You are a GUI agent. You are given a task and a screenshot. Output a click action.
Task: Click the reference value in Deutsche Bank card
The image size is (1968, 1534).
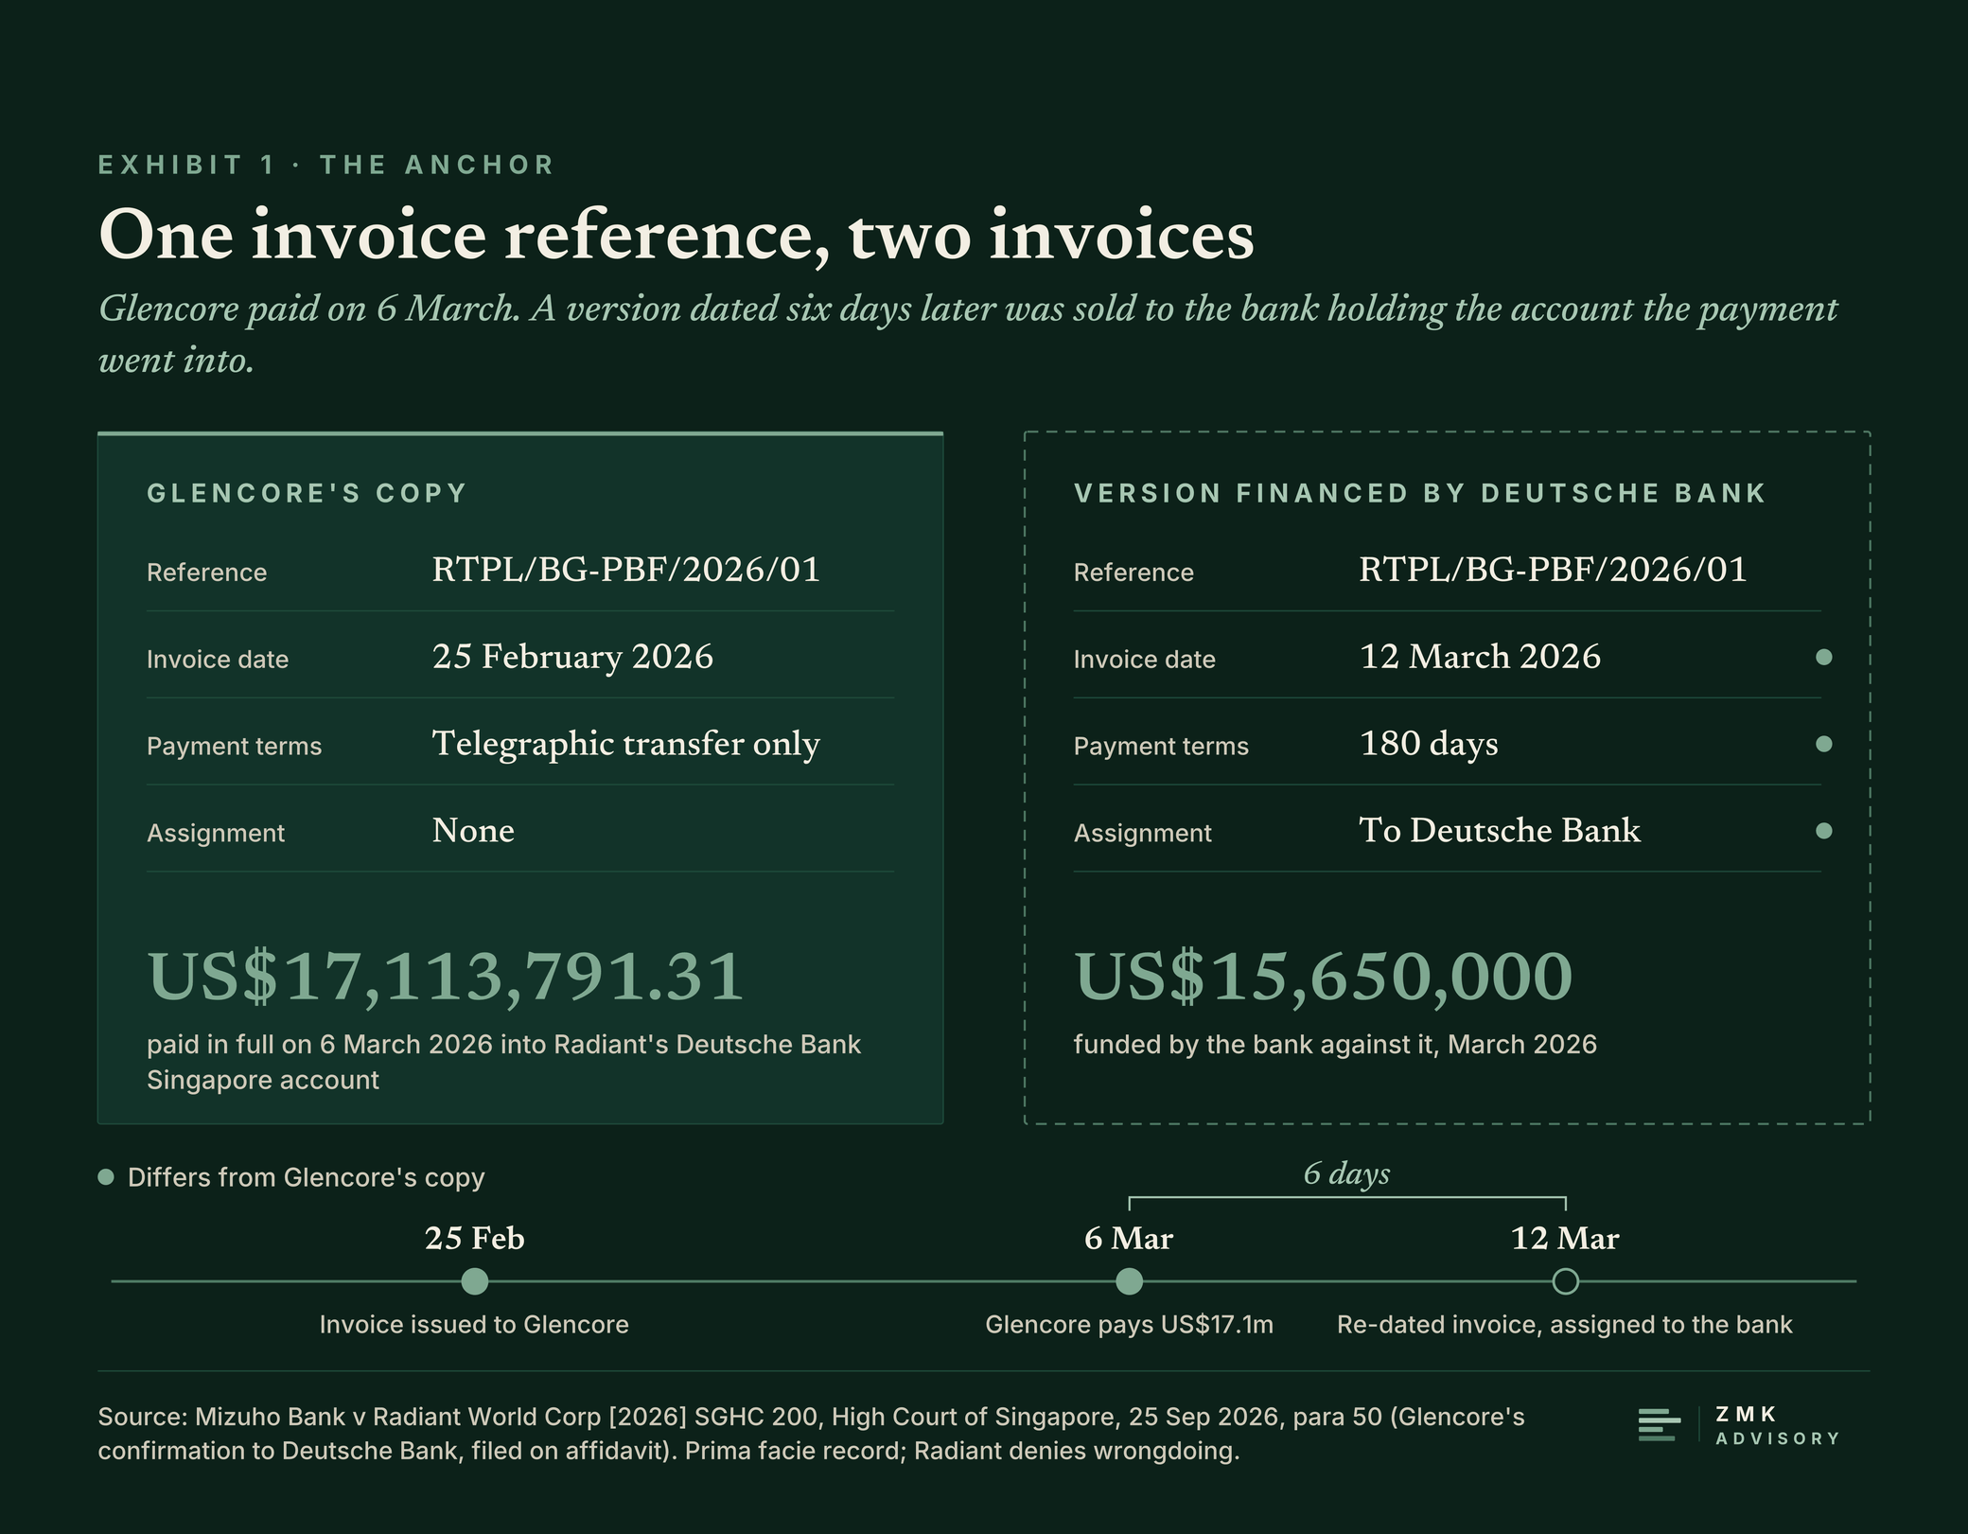[1554, 570]
